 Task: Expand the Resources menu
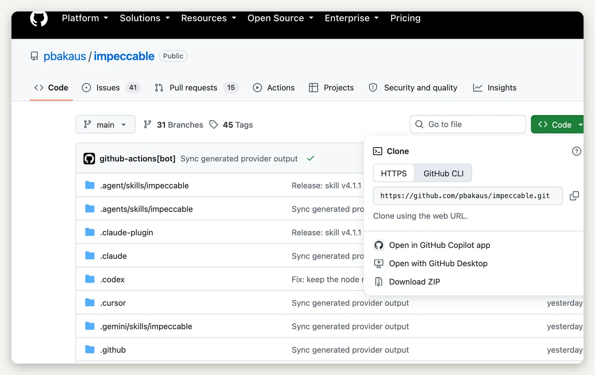pyautogui.click(x=208, y=18)
